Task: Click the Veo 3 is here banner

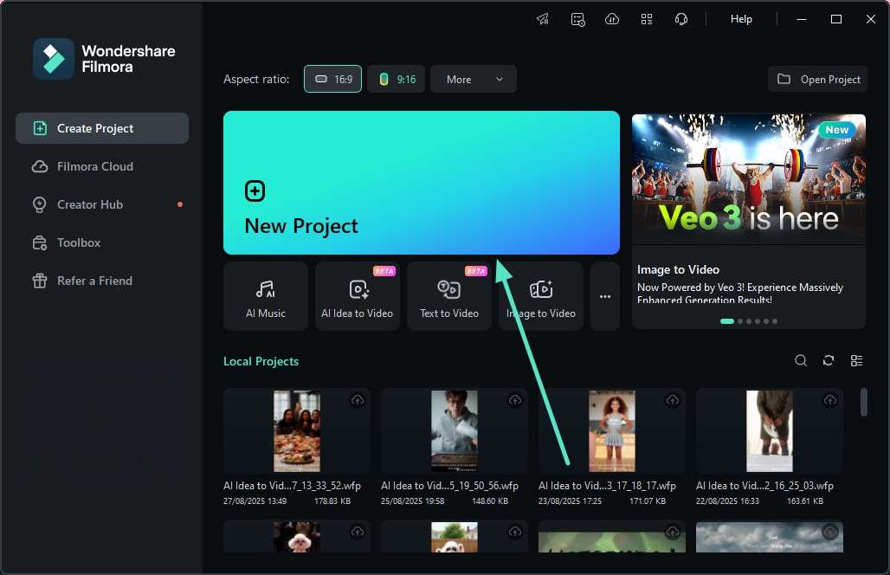Action: click(x=749, y=178)
